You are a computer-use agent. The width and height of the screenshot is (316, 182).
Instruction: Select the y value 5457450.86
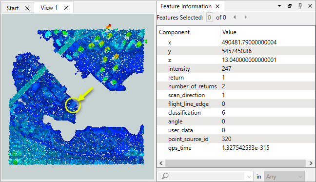click(237, 51)
